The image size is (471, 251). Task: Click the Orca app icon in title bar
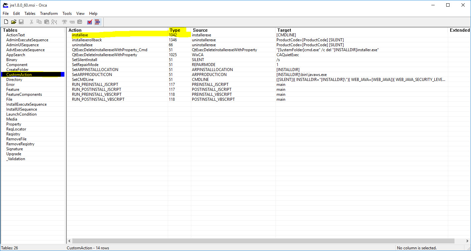tap(6, 5)
